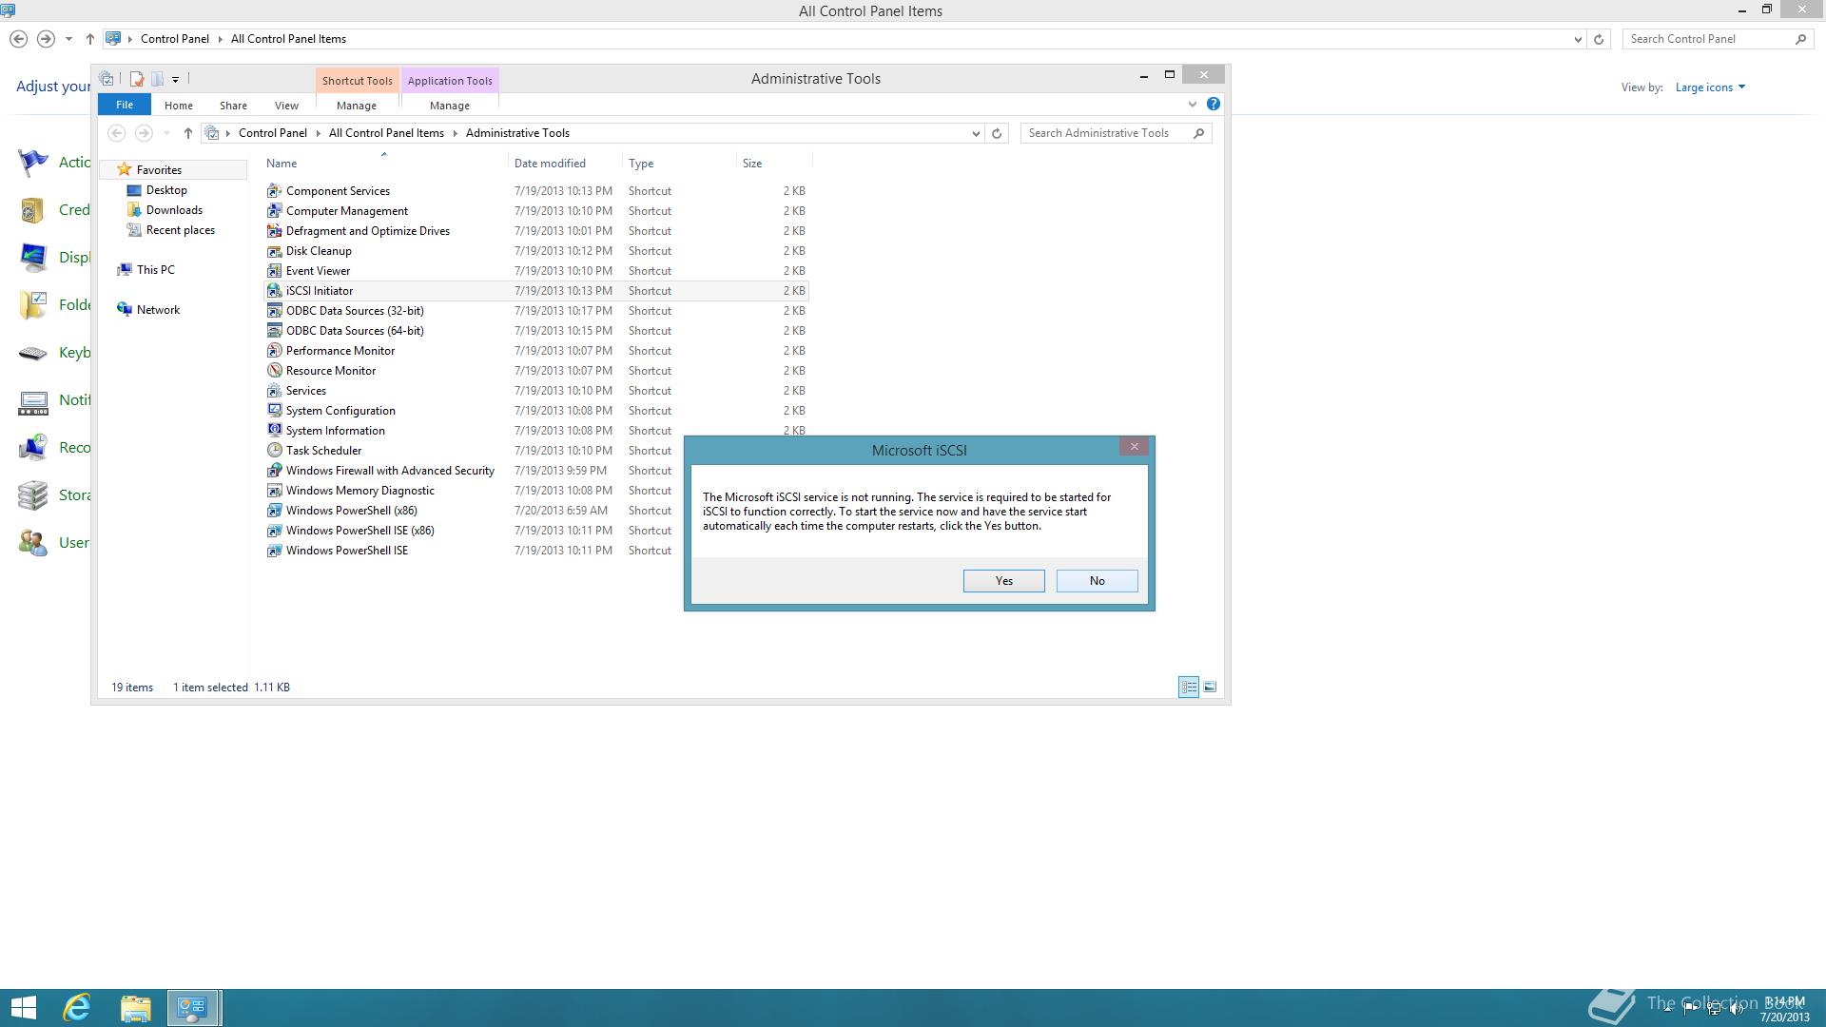Click the Windows Memory Diagnostic icon
The image size is (1826, 1027).
pyautogui.click(x=274, y=491)
